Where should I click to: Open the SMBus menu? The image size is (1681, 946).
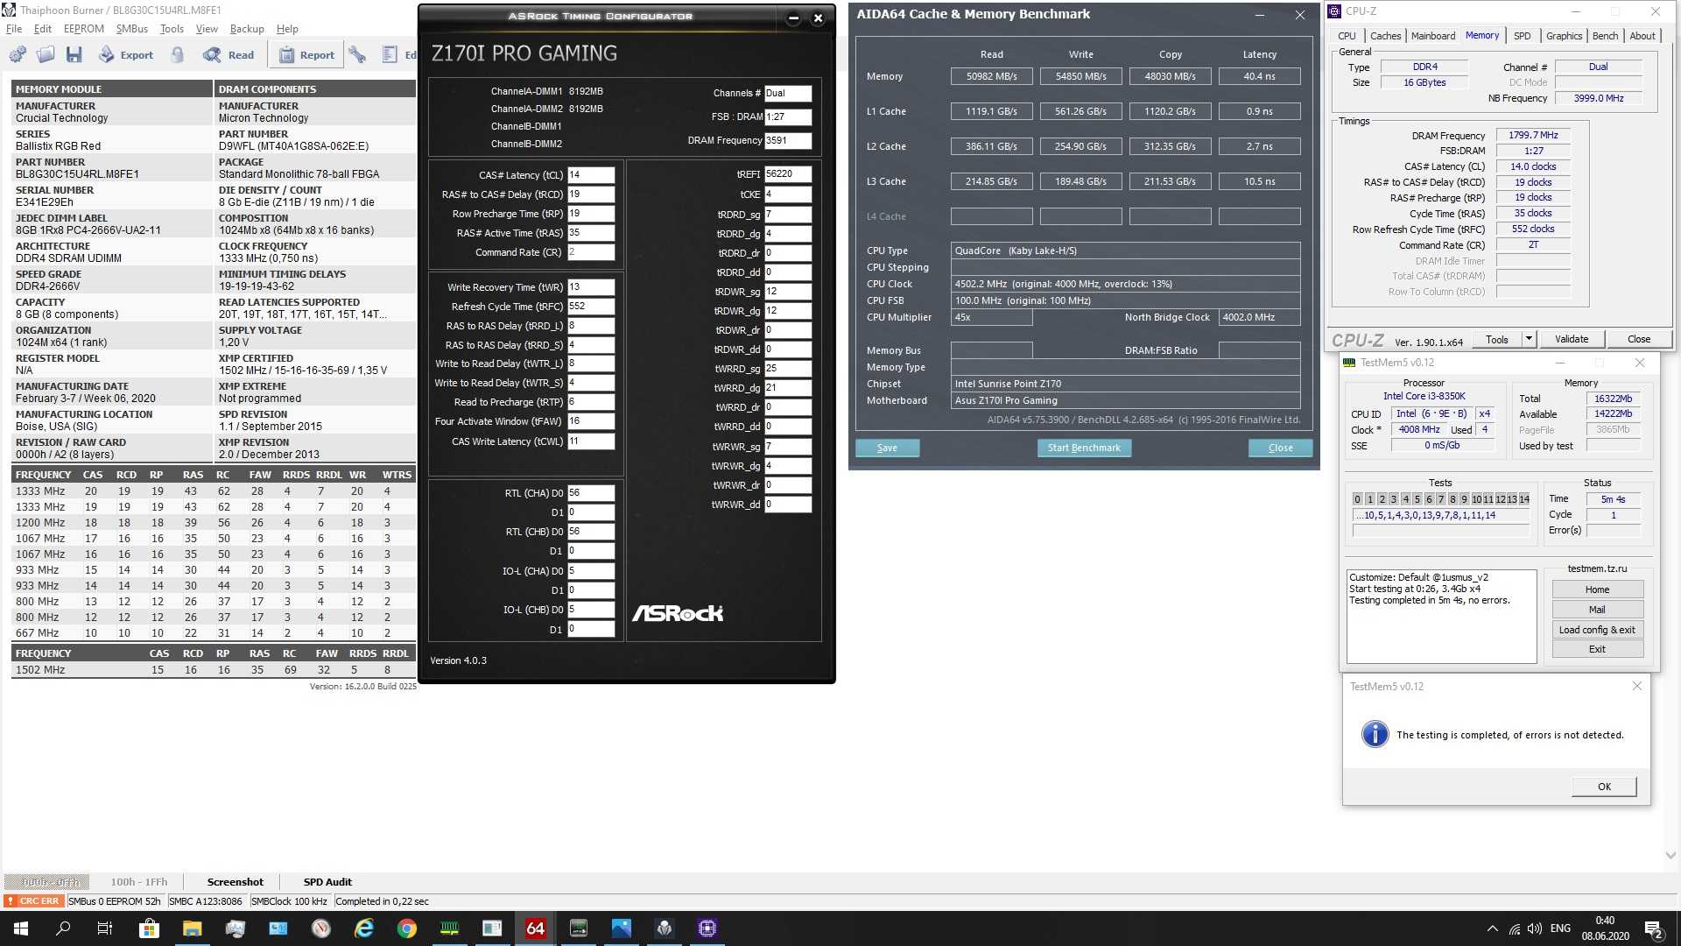[x=131, y=29]
